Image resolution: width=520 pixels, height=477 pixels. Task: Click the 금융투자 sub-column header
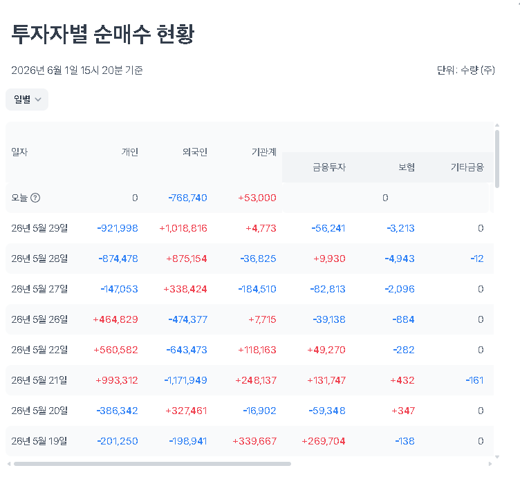(x=329, y=167)
